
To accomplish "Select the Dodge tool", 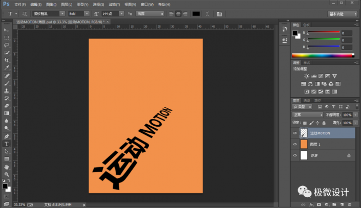I will 7,128.
